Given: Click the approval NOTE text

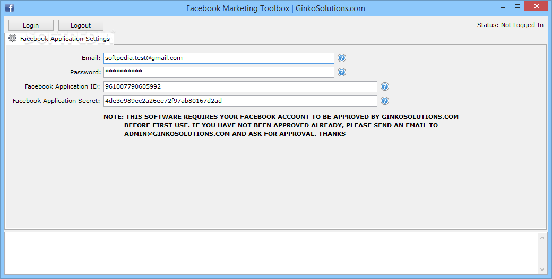Looking at the screenshot, I should (281, 125).
